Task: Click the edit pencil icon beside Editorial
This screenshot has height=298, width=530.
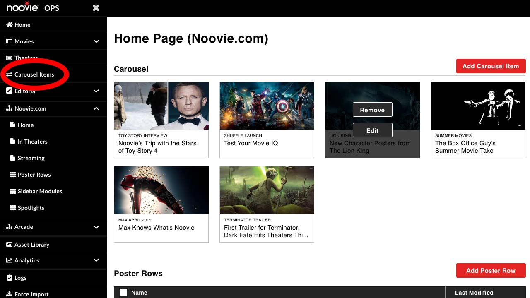Action: (9, 91)
